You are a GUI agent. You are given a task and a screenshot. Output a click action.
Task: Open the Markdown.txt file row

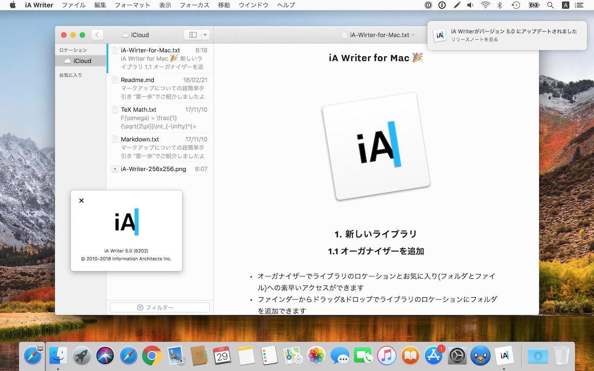(x=160, y=147)
